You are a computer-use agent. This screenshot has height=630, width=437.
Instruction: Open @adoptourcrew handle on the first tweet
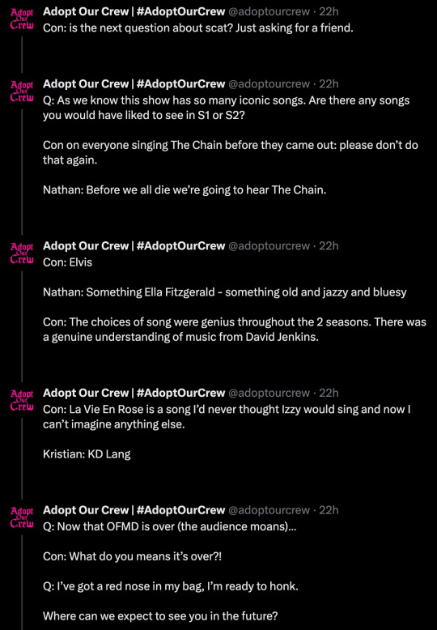[269, 11]
